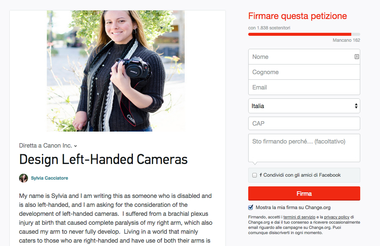The width and height of the screenshot is (380, 246).
Task: Click the petition photo of woman with camera
Action: click(x=116, y=71)
